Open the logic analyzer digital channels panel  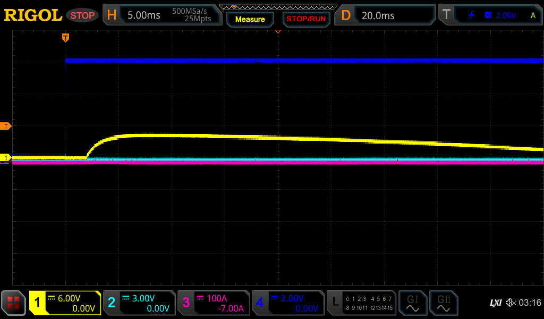pos(361,303)
